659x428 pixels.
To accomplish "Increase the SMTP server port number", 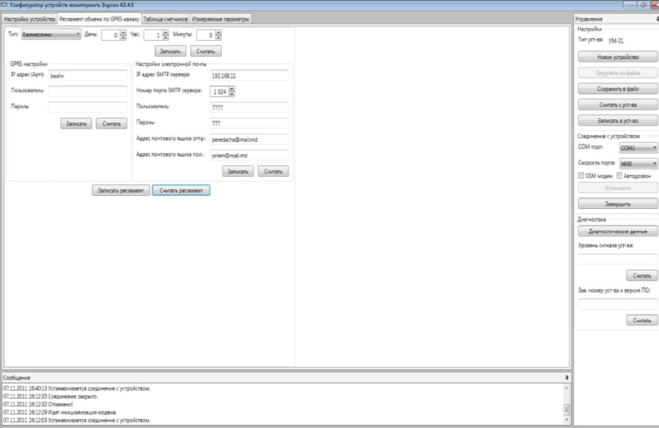I will click(232, 88).
